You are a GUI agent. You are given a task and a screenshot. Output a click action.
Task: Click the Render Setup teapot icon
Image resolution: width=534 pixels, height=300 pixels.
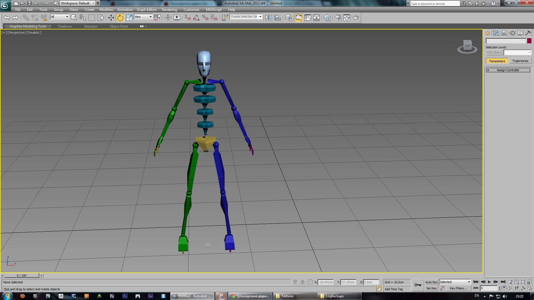pyautogui.click(x=338, y=18)
